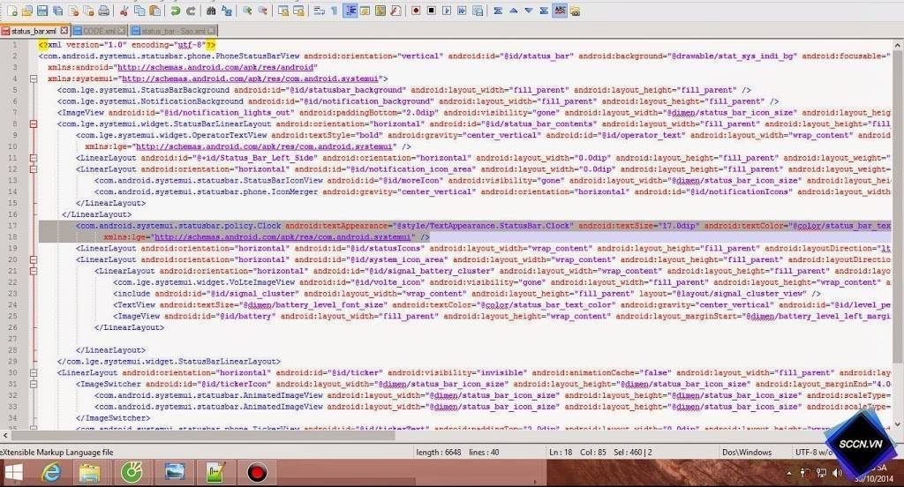
Task: Collapse the fold marker on line 20
Action: (x=34, y=260)
